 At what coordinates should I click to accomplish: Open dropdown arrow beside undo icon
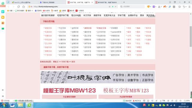[x=186, y=7]
